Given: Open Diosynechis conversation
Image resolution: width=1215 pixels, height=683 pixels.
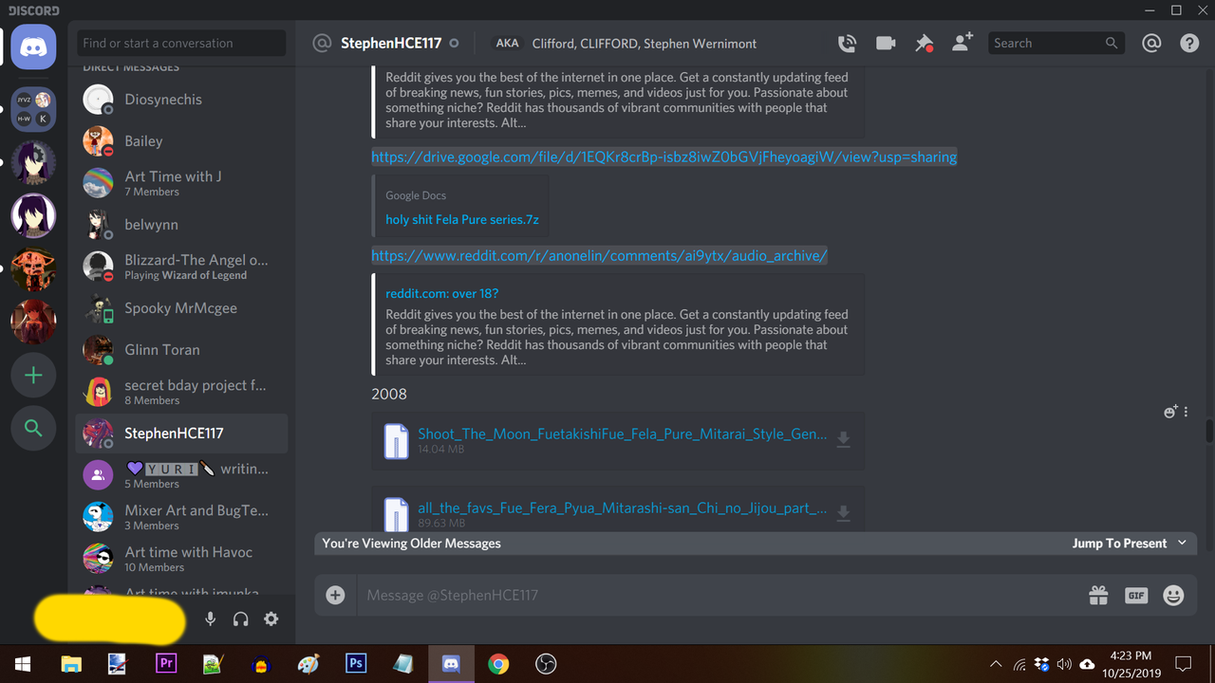Looking at the screenshot, I should 181,100.
